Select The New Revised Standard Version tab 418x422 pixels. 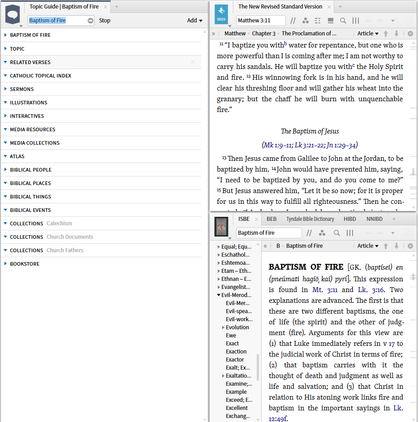(x=280, y=7)
